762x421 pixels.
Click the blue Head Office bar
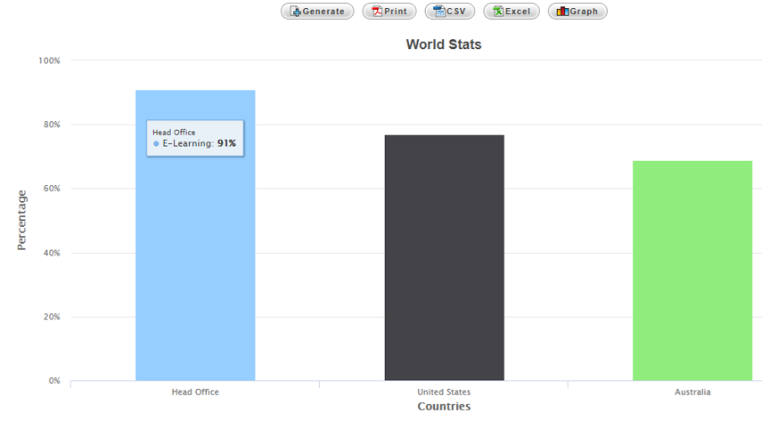pyautogui.click(x=195, y=267)
